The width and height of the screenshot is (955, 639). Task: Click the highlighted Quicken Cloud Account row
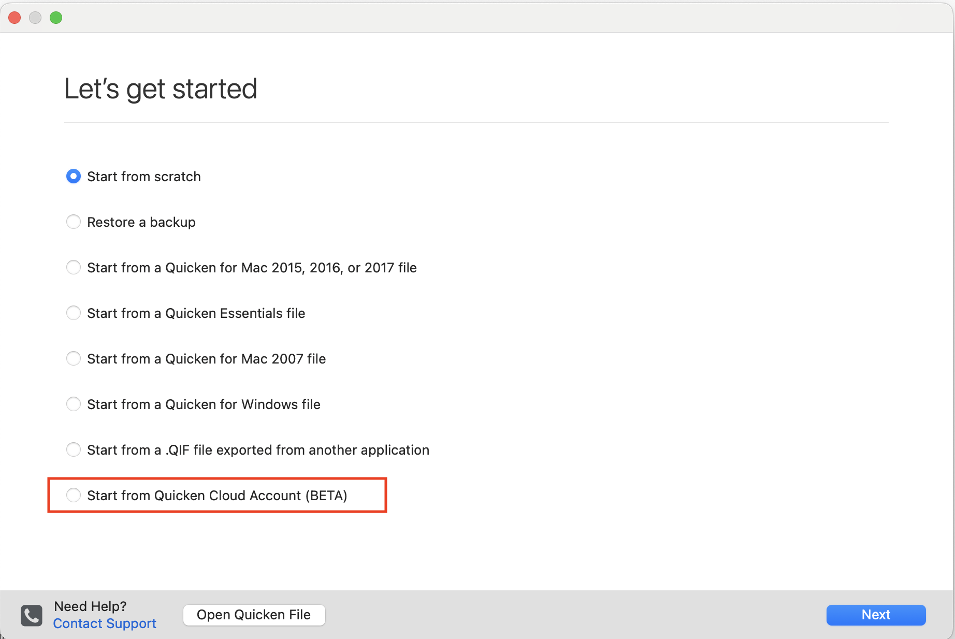(217, 495)
